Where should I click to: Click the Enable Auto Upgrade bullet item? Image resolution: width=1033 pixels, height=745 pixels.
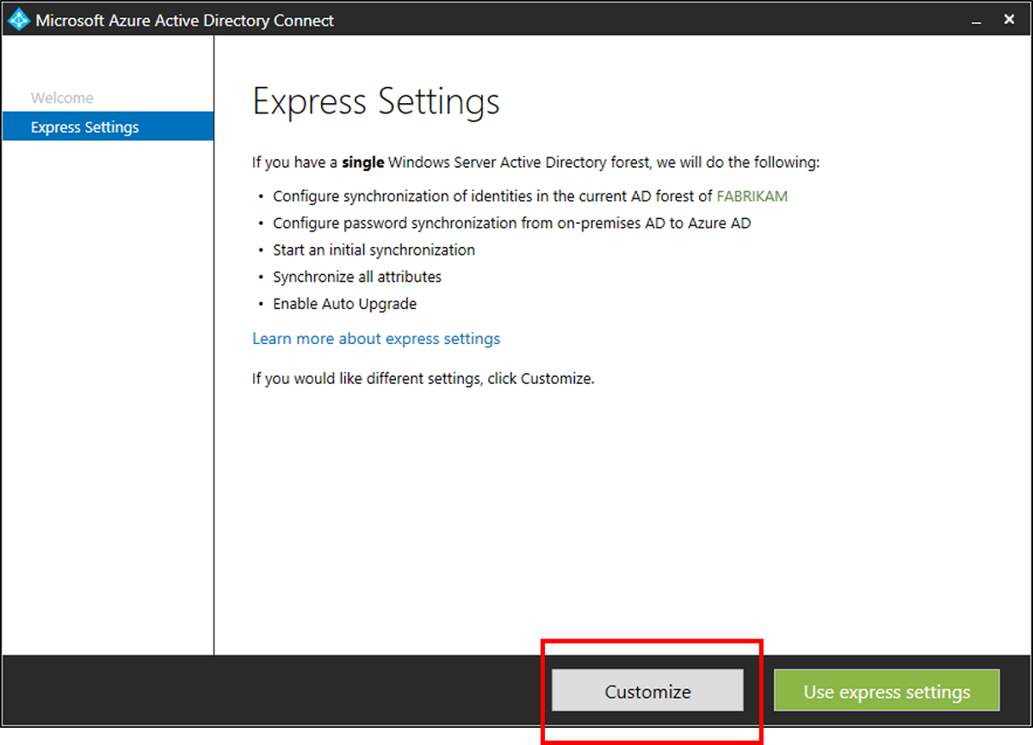[344, 304]
